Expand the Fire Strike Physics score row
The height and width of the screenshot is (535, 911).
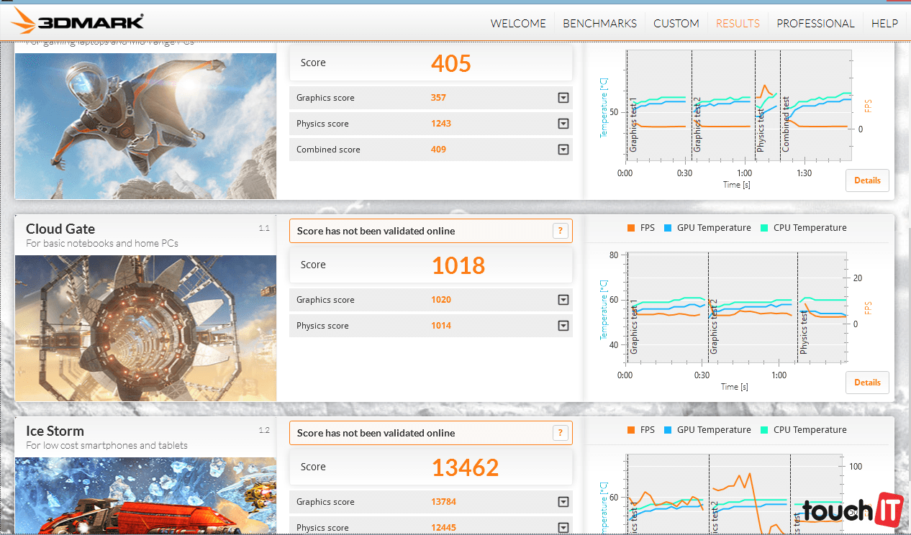(x=563, y=124)
